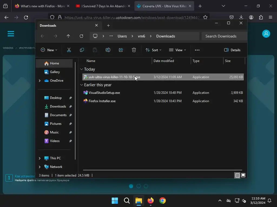Screen dimensions: 277x207
Task: Expand Network in navigation pane
Action: 39,167
